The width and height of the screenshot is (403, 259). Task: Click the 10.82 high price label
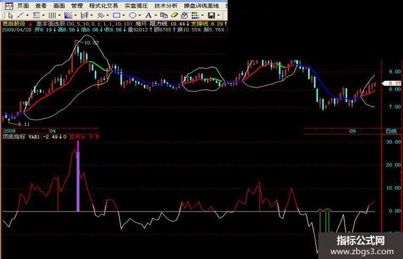click(x=92, y=43)
